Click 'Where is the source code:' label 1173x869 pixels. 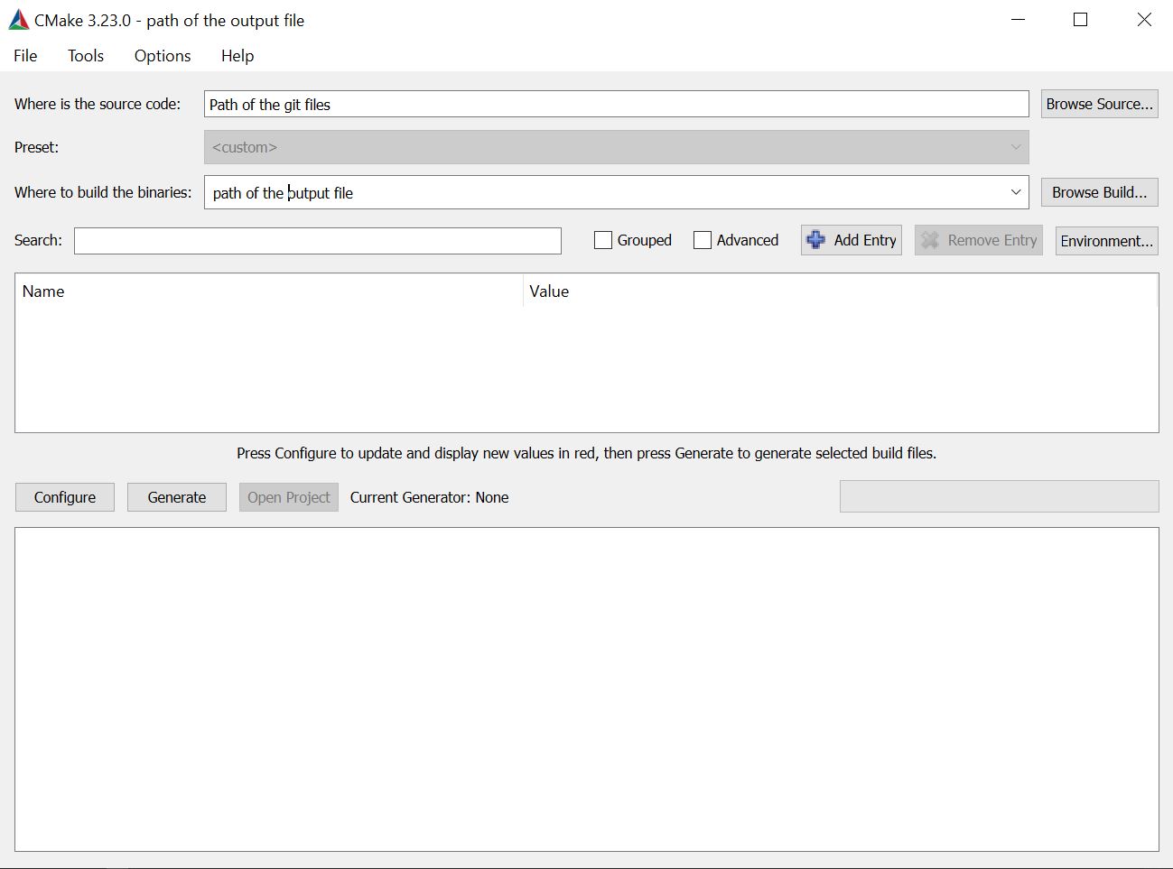coord(98,104)
